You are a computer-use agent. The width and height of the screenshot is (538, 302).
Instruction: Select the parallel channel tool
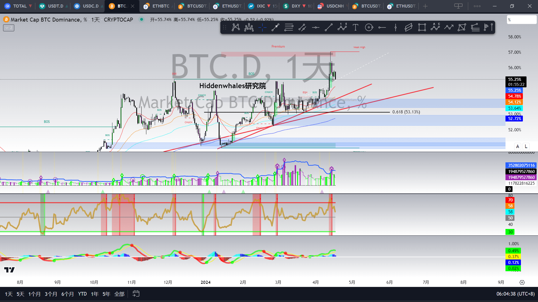pos(302,27)
